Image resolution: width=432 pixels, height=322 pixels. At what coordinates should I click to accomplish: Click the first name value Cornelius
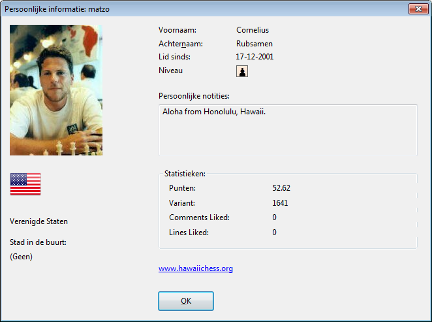pyautogui.click(x=253, y=30)
